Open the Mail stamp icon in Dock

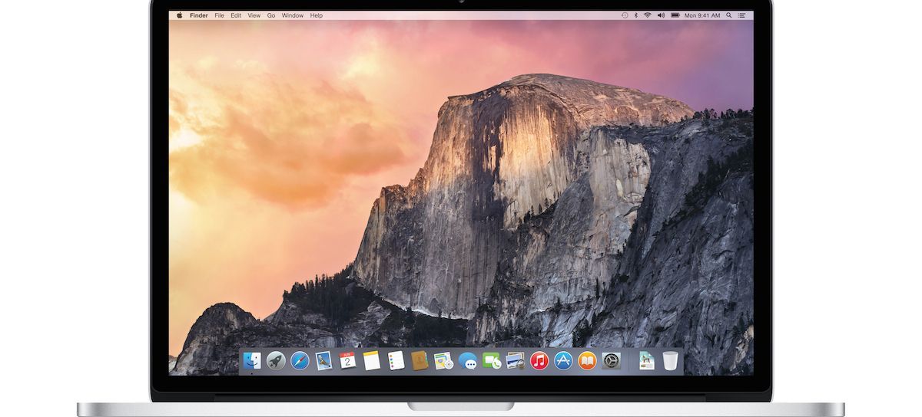click(x=323, y=360)
